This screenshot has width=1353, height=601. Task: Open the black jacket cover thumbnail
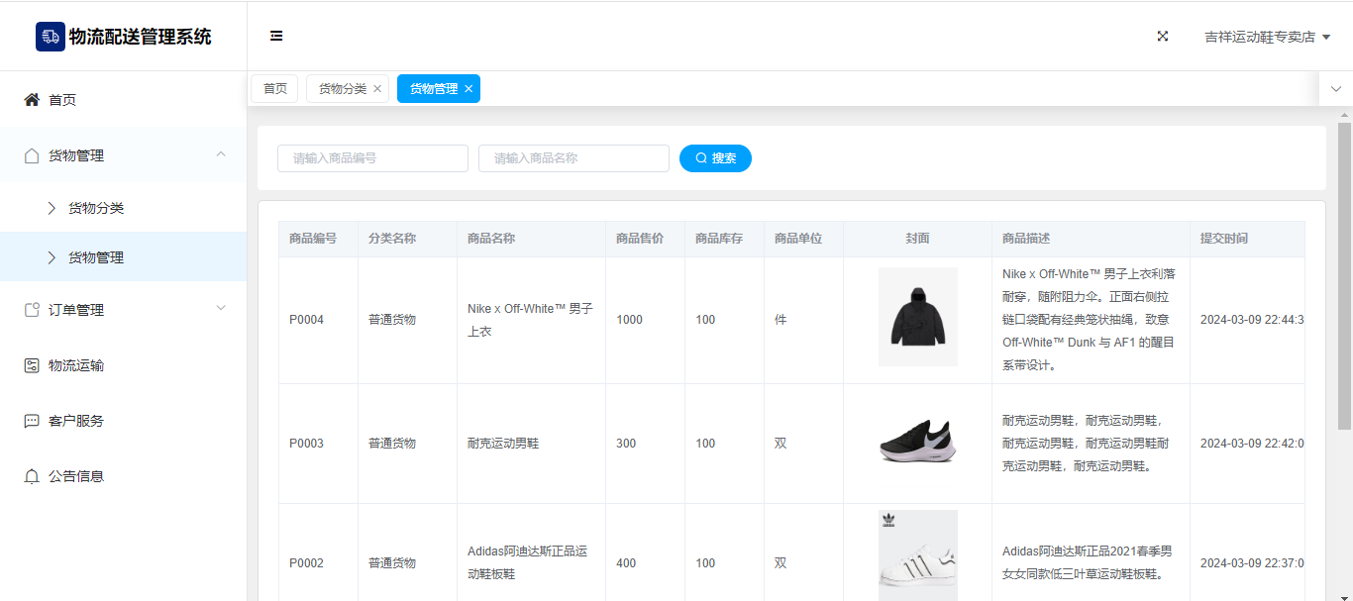(917, 317)
